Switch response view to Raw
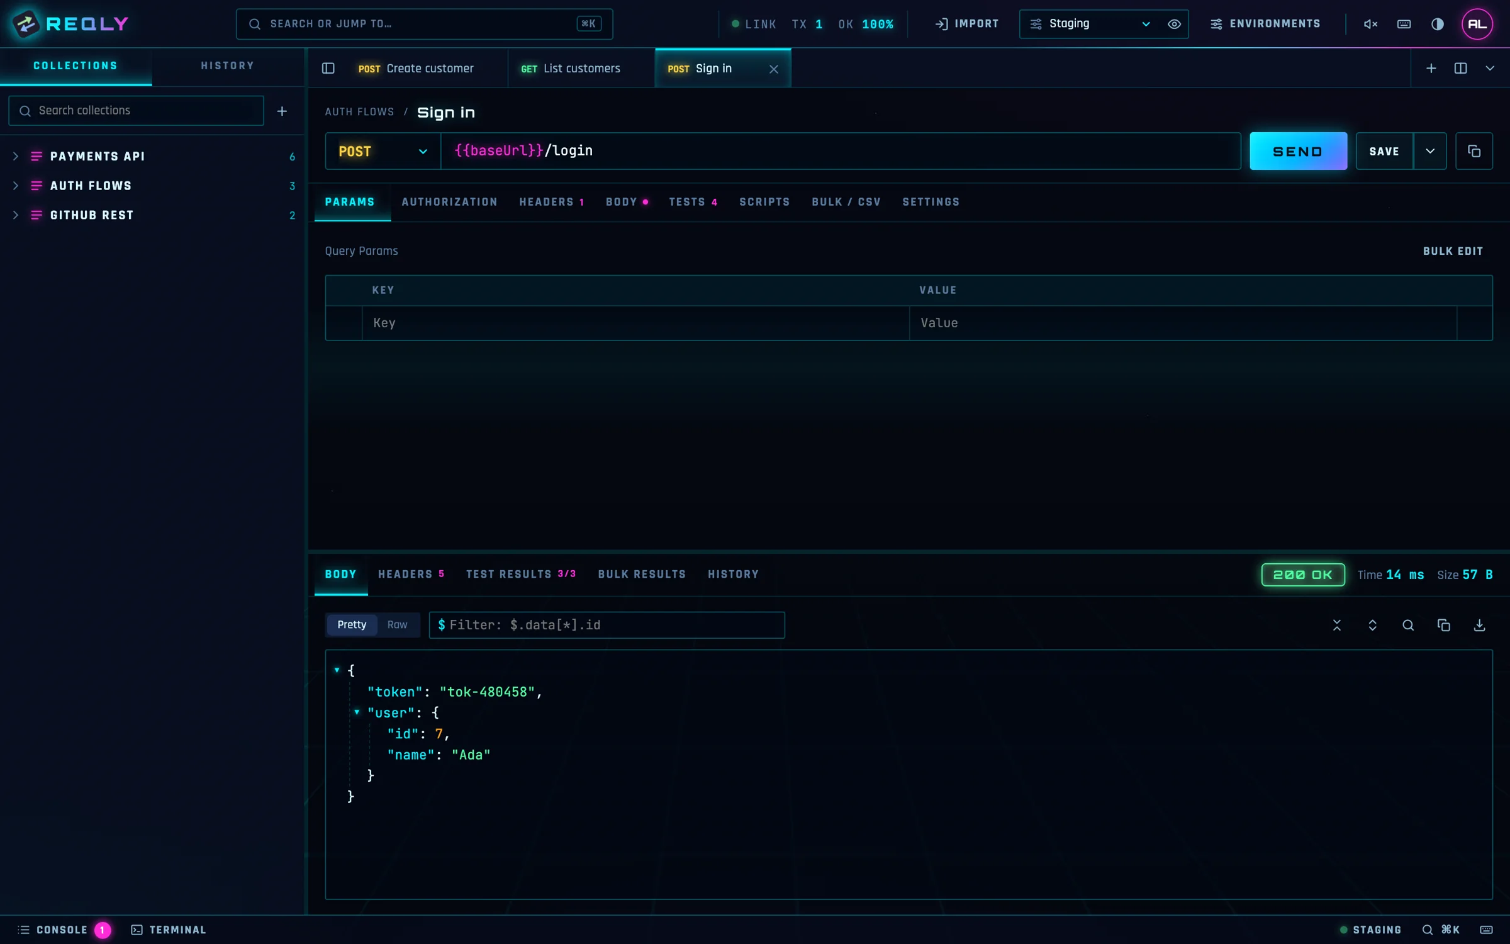Image resolution: width=1510 pixels, height=944 pixels. pos(397,624)
